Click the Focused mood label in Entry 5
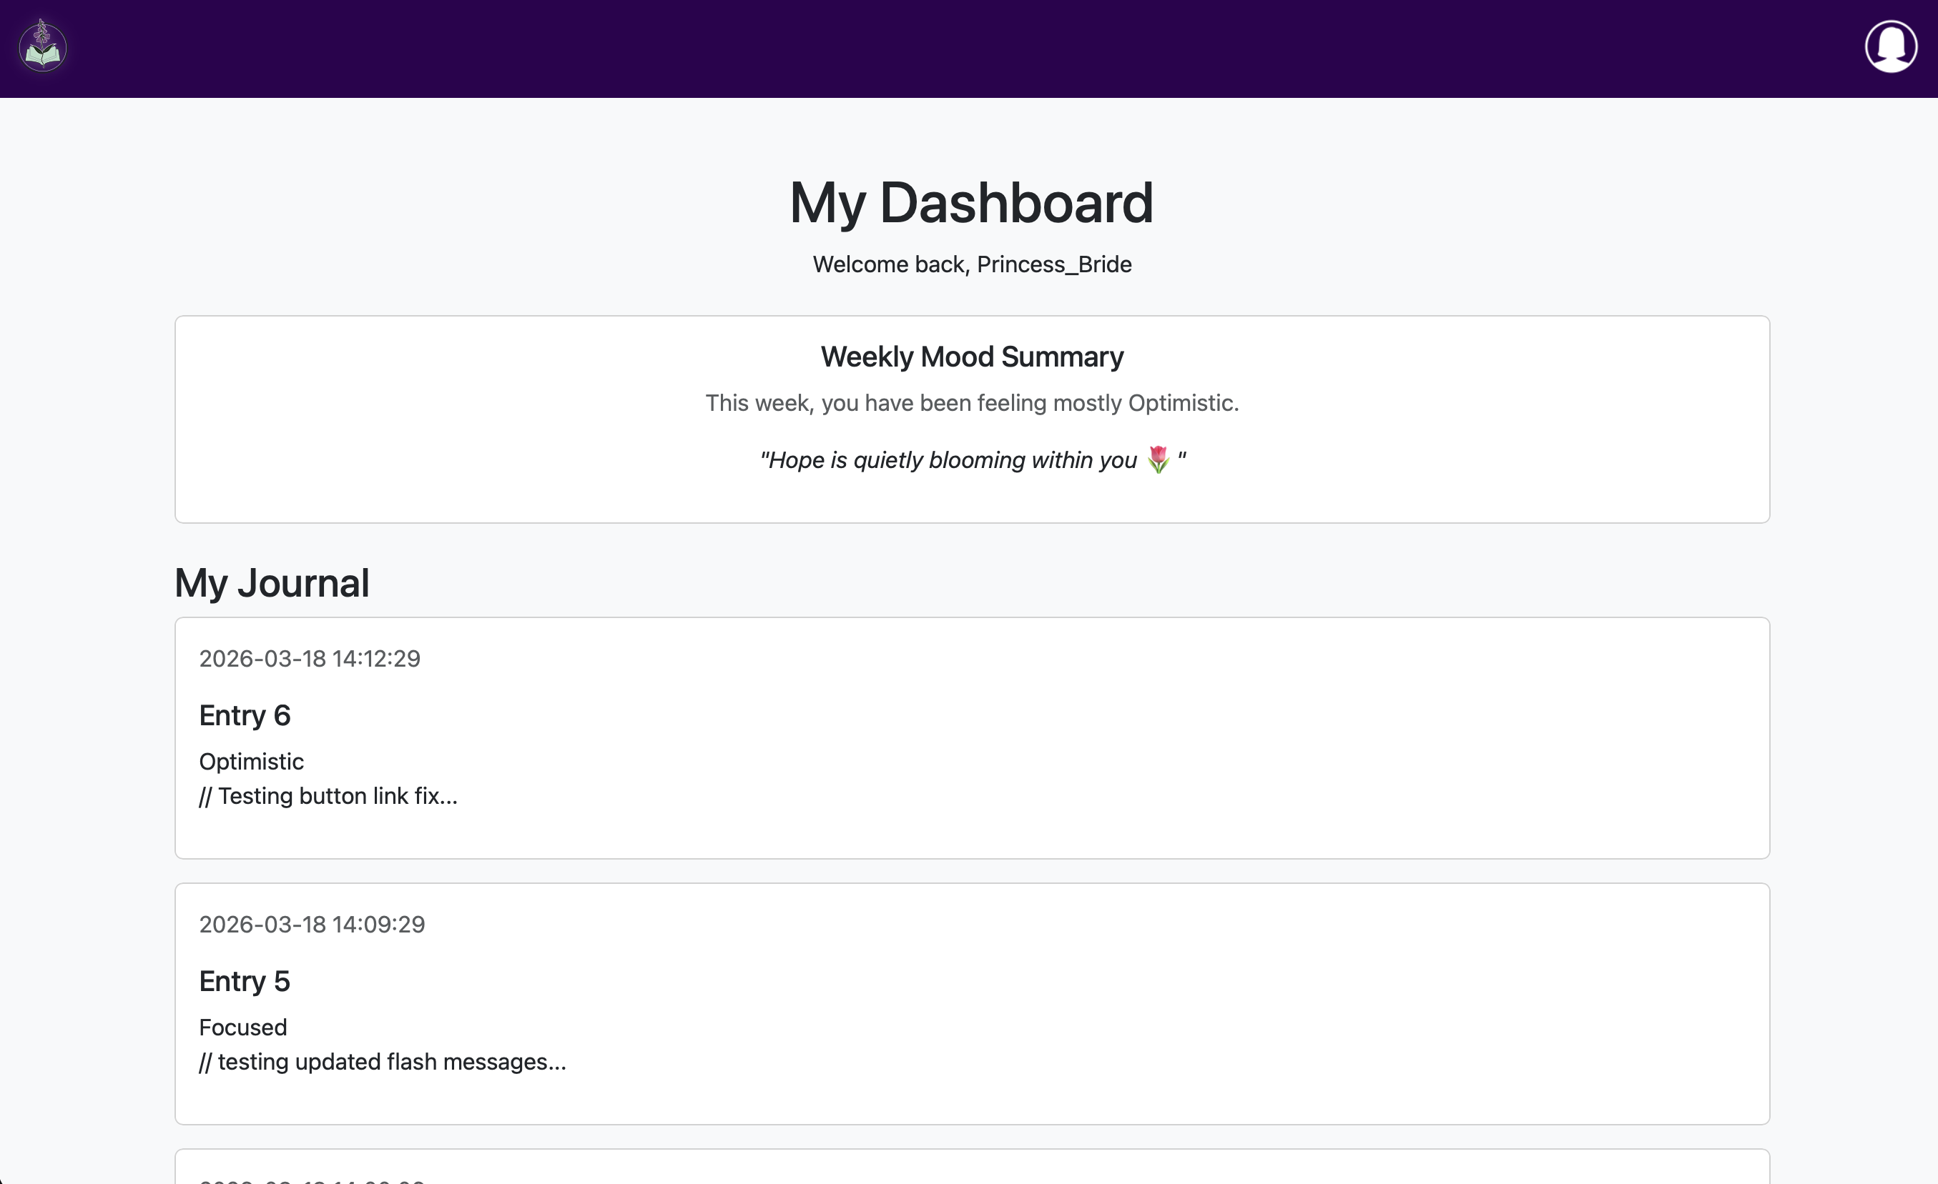The image size is (1938, 1184). [x=243, y=1027]
